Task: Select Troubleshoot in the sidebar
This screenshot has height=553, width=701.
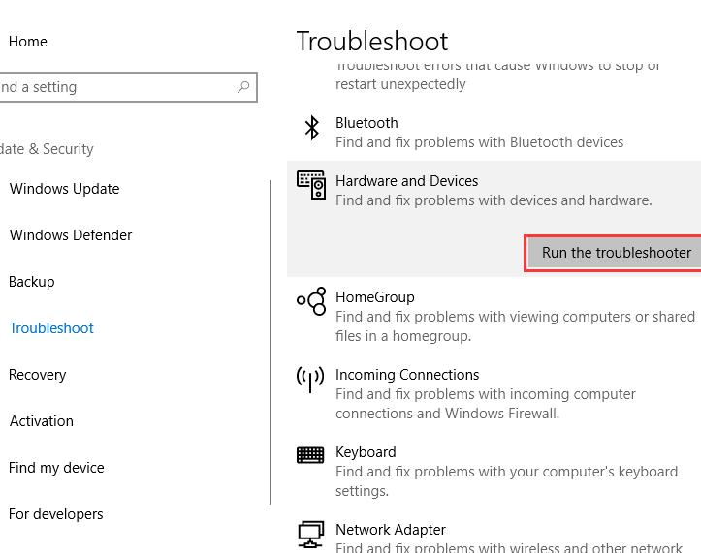Action: pos(51,328)
